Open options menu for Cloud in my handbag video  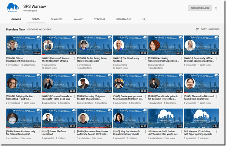click(x=146, y=58)
